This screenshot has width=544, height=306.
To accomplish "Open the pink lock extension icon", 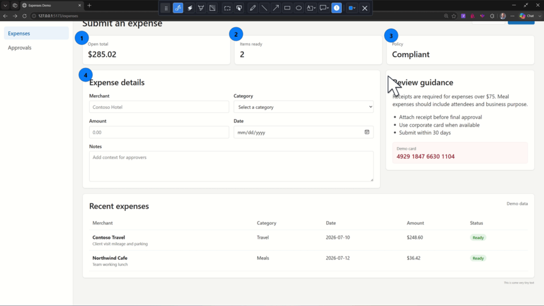I will click(472, 16).
